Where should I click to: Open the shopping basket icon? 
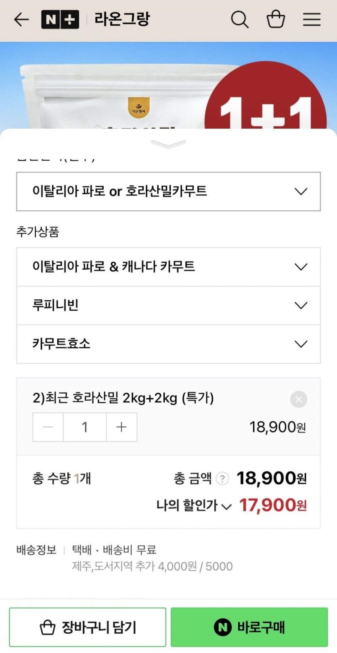tap(276, 19)
